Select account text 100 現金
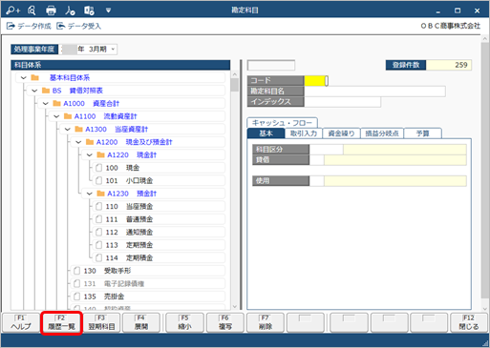The width and height of the screenshot is (490, 348). [x=122, y=168]
